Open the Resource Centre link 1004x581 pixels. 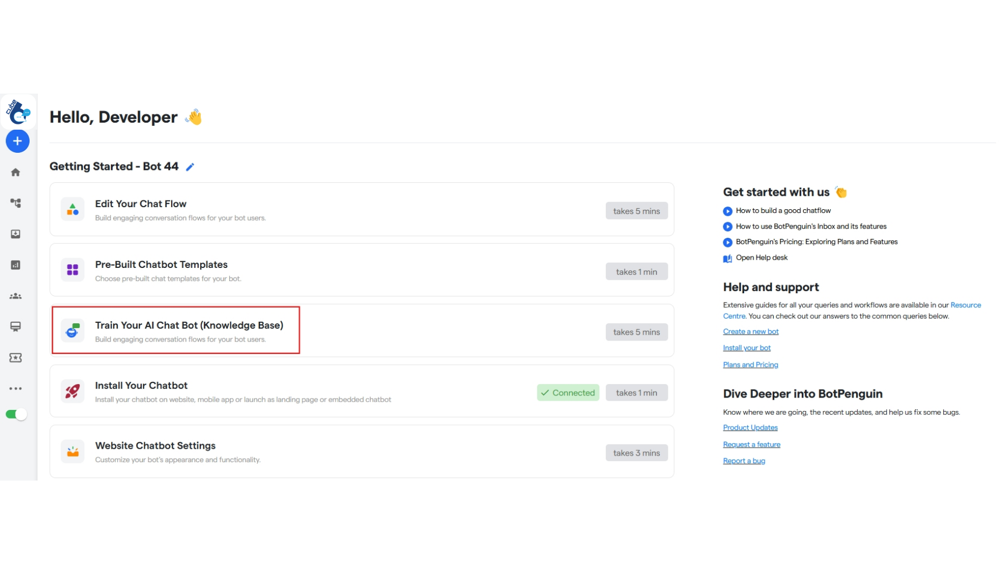(965, 305)
